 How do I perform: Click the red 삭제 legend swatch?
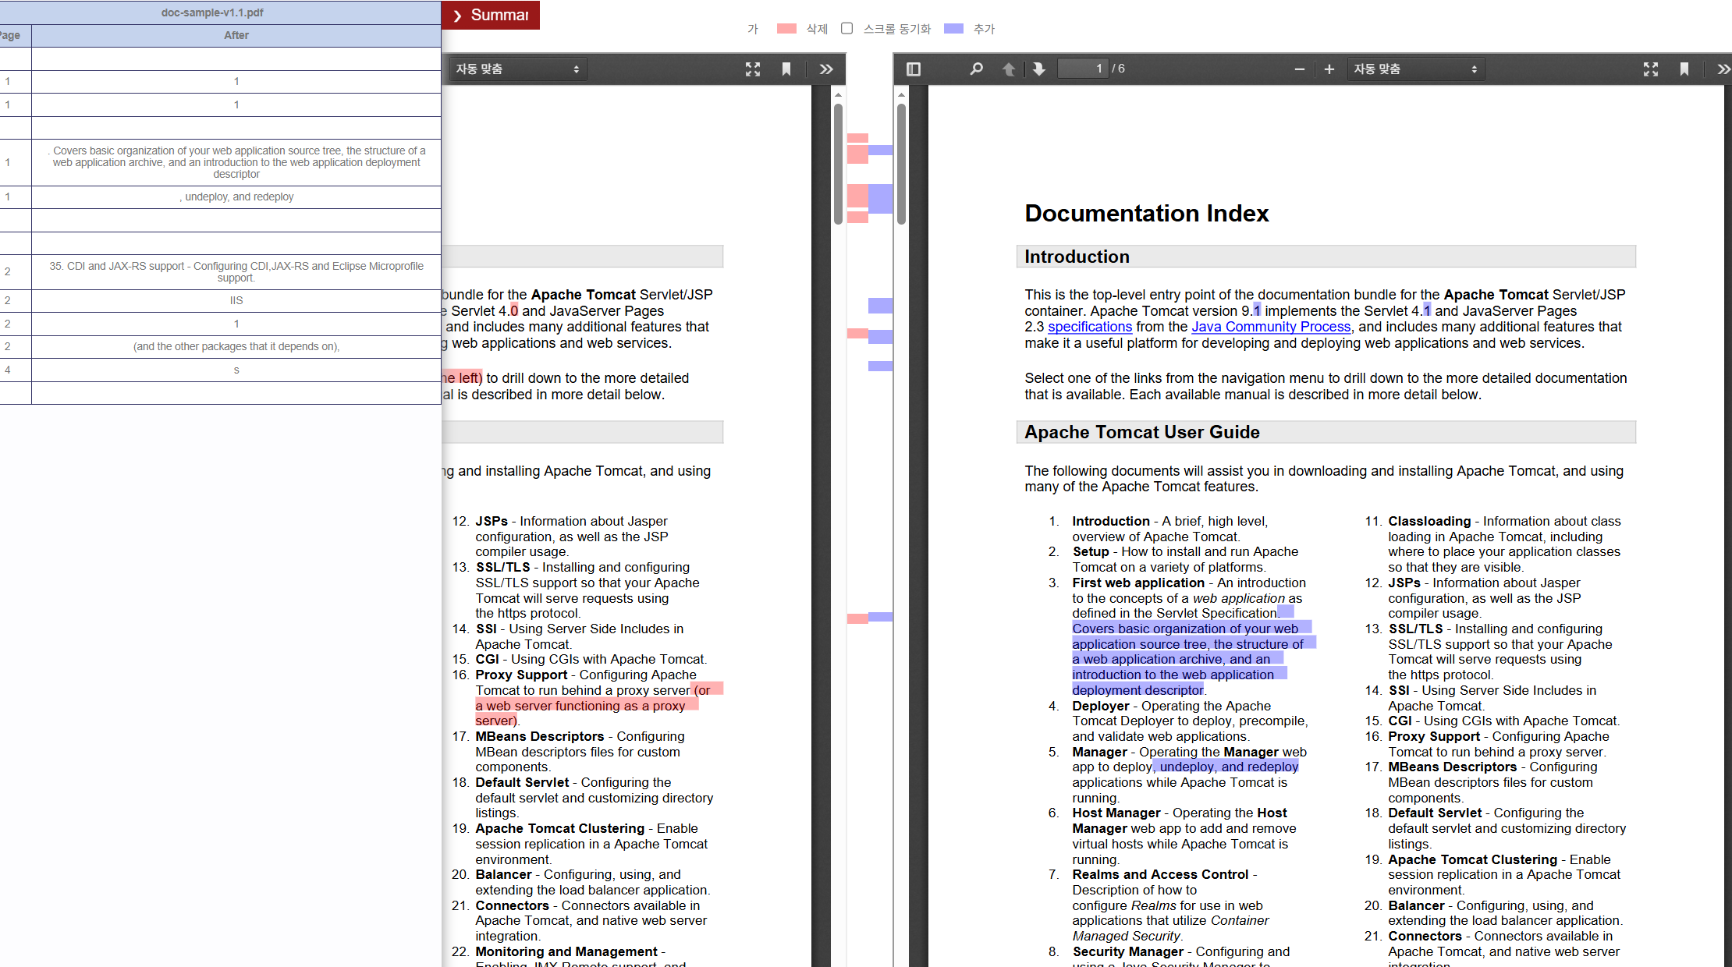tap(786, 29)
